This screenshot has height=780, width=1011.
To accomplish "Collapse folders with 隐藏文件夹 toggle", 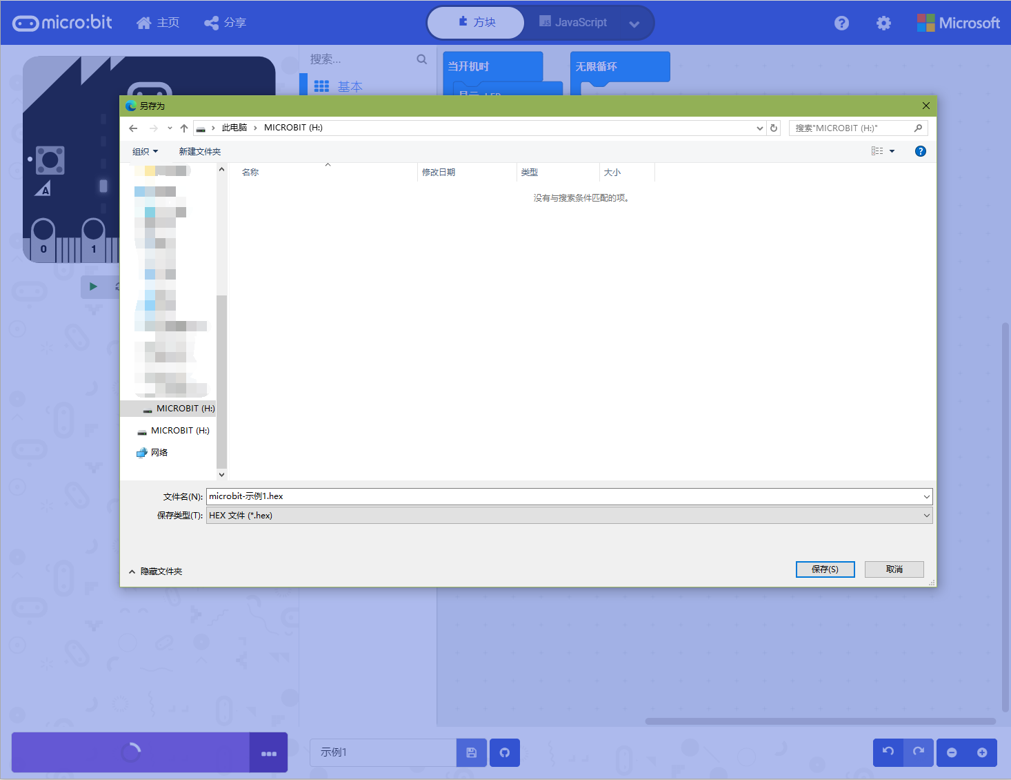I will (x=156, y=572).
